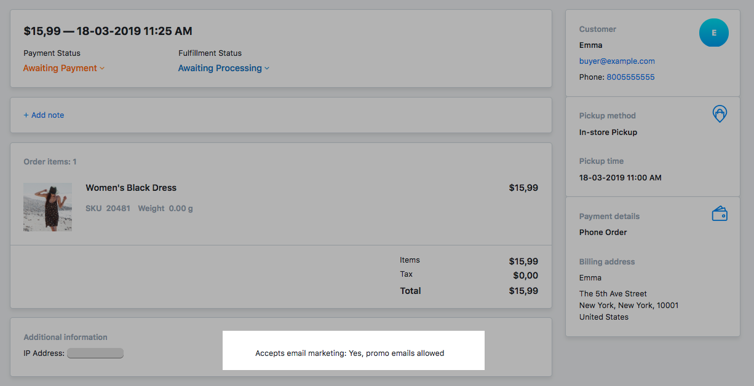The width and height of the screenshot is (754, 386).
Task: Open the Awaiting Processing fulfillment dropdown
Action: pos(224,68)
